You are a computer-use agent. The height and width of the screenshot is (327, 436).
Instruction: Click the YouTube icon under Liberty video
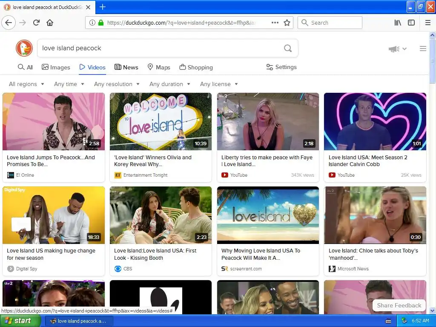pyautogui.click(x=225, y=175)
